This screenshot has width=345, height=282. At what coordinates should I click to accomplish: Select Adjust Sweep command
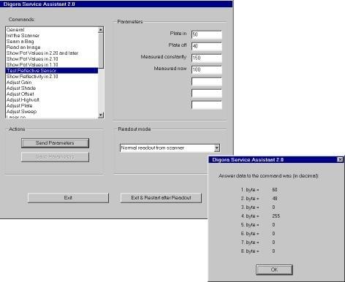(52, 112)
